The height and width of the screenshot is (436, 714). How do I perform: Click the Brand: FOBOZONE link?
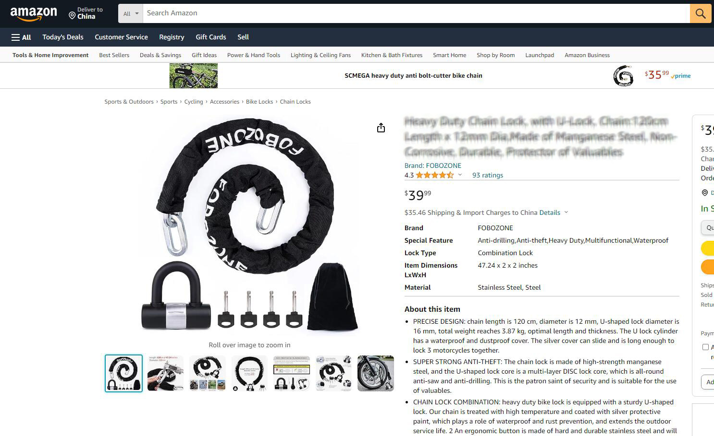pos(433,165)
